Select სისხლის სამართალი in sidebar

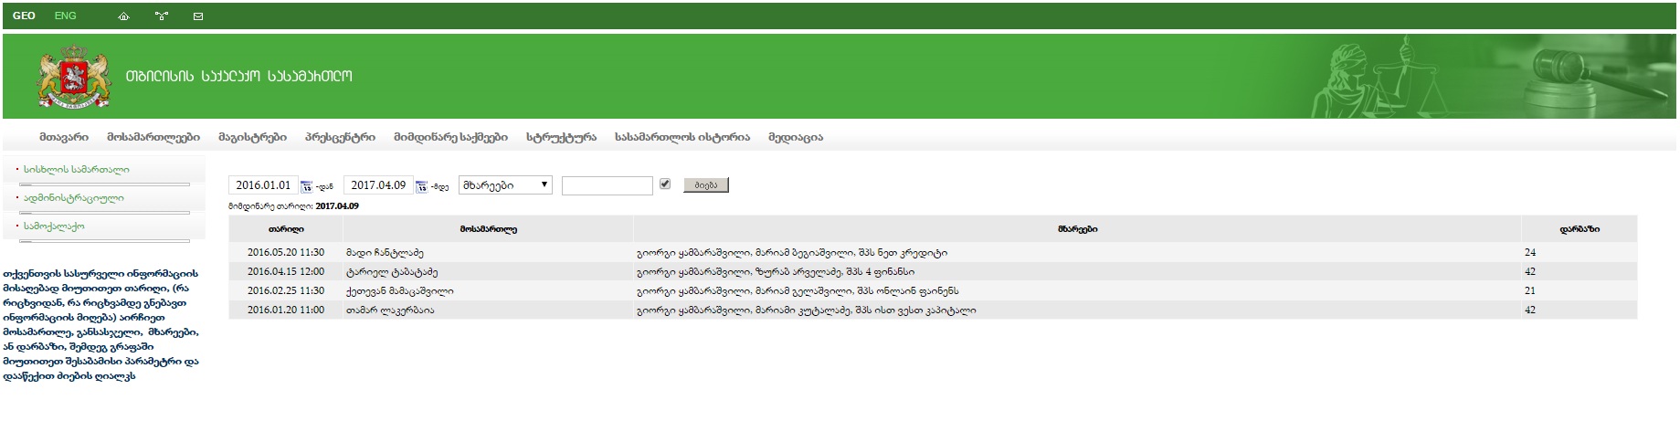point(77,170)
